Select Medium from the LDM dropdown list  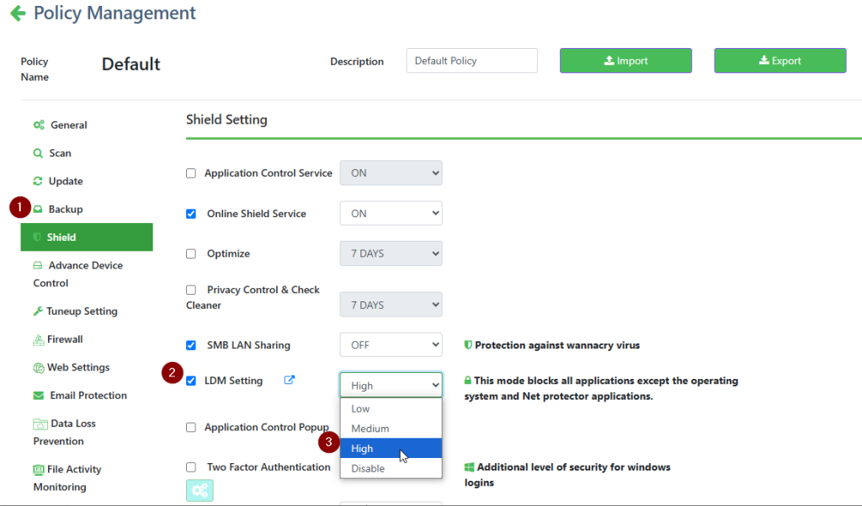370,429
